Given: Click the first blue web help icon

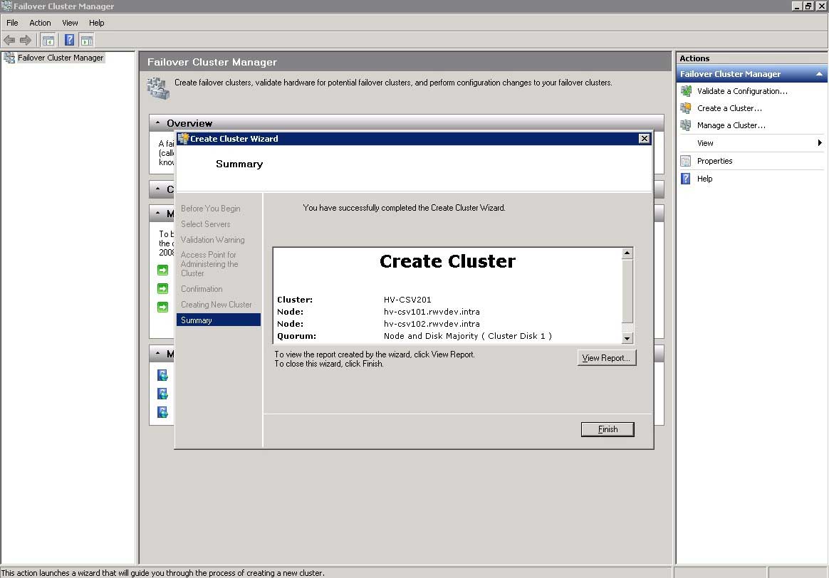Looking at the screenshot, I should point(163,375).
